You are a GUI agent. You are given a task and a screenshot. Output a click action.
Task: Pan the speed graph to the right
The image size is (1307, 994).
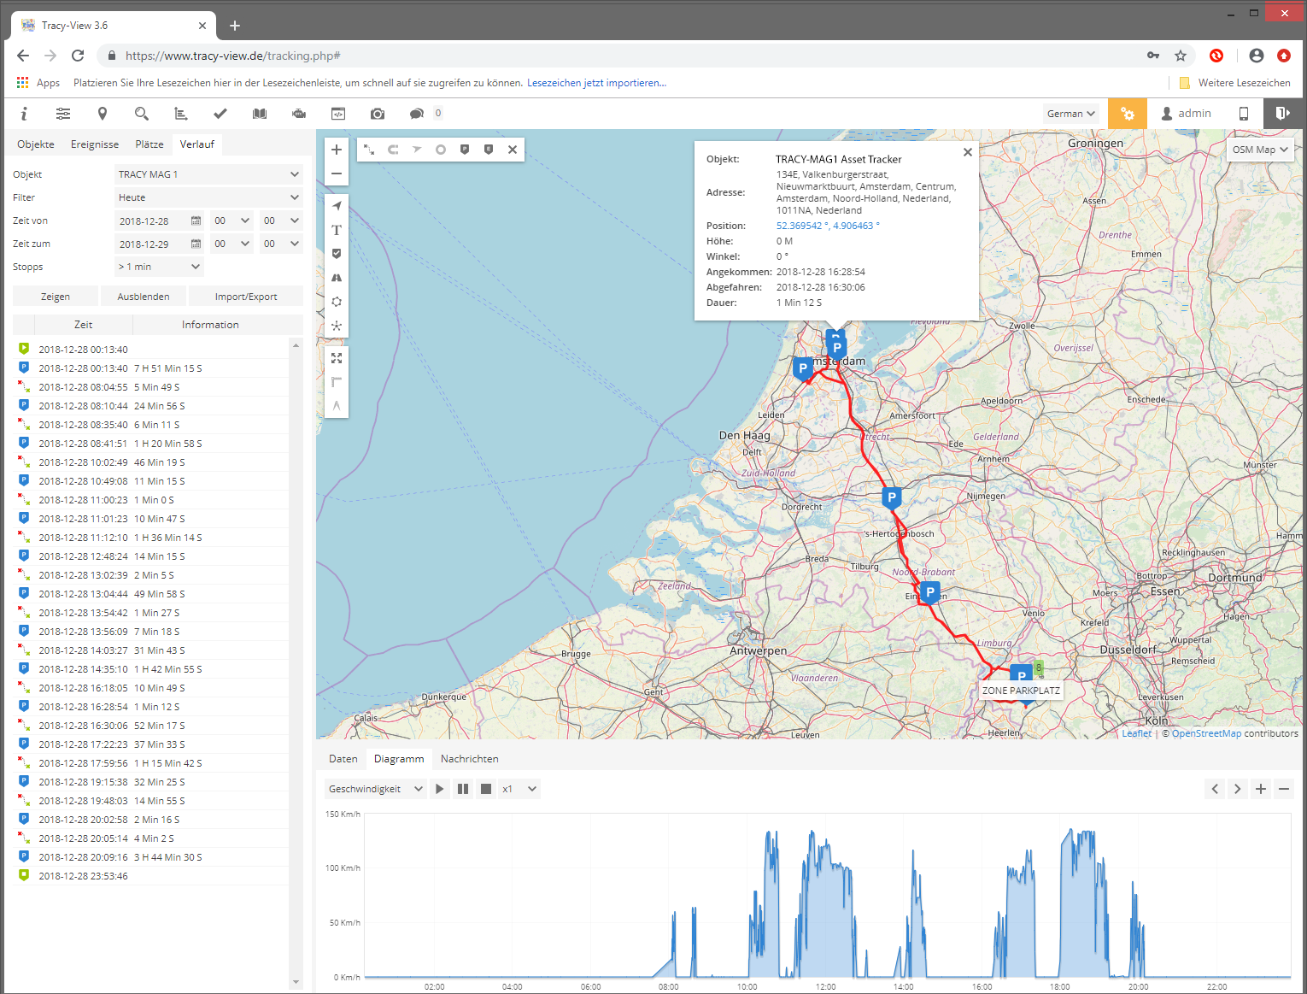[1238, 789]
